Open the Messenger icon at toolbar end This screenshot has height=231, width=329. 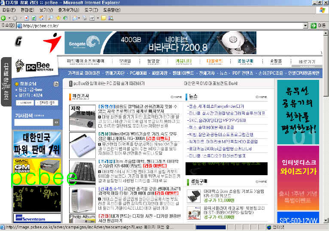(x=110, y=18)
